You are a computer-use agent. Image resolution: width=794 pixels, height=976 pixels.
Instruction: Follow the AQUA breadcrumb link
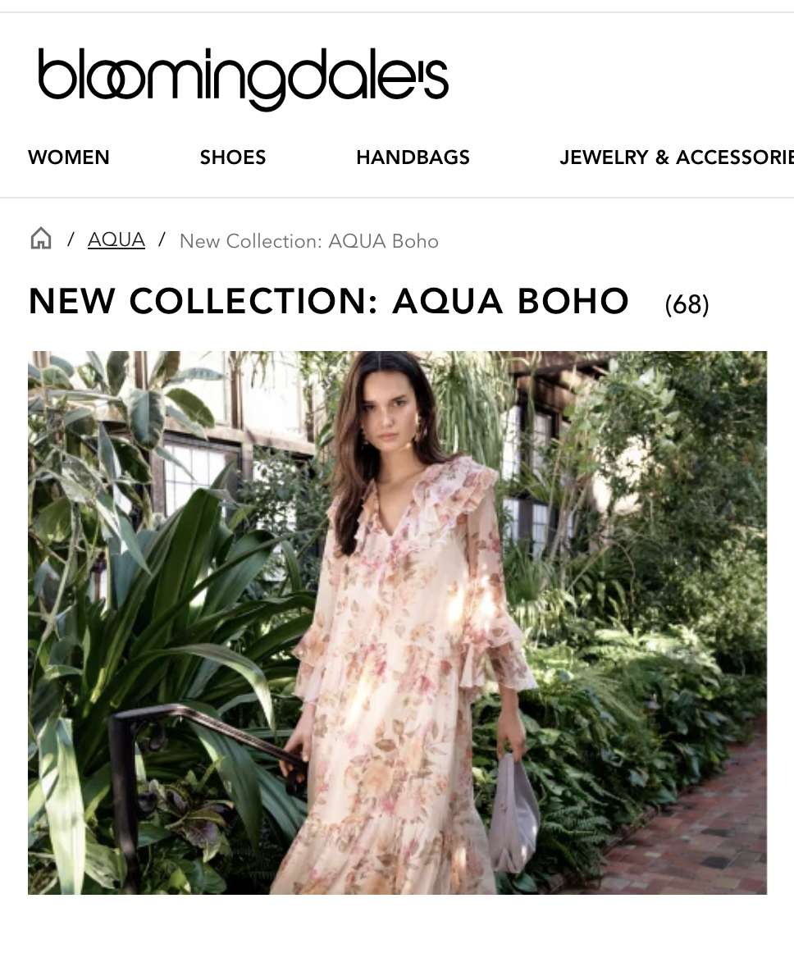(x=116, y=239)
